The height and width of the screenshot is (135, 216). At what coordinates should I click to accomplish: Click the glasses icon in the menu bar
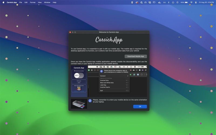point(164,2)
